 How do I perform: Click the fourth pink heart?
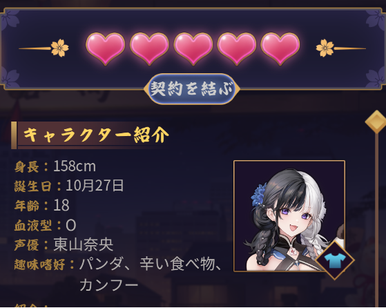[237, 49]
